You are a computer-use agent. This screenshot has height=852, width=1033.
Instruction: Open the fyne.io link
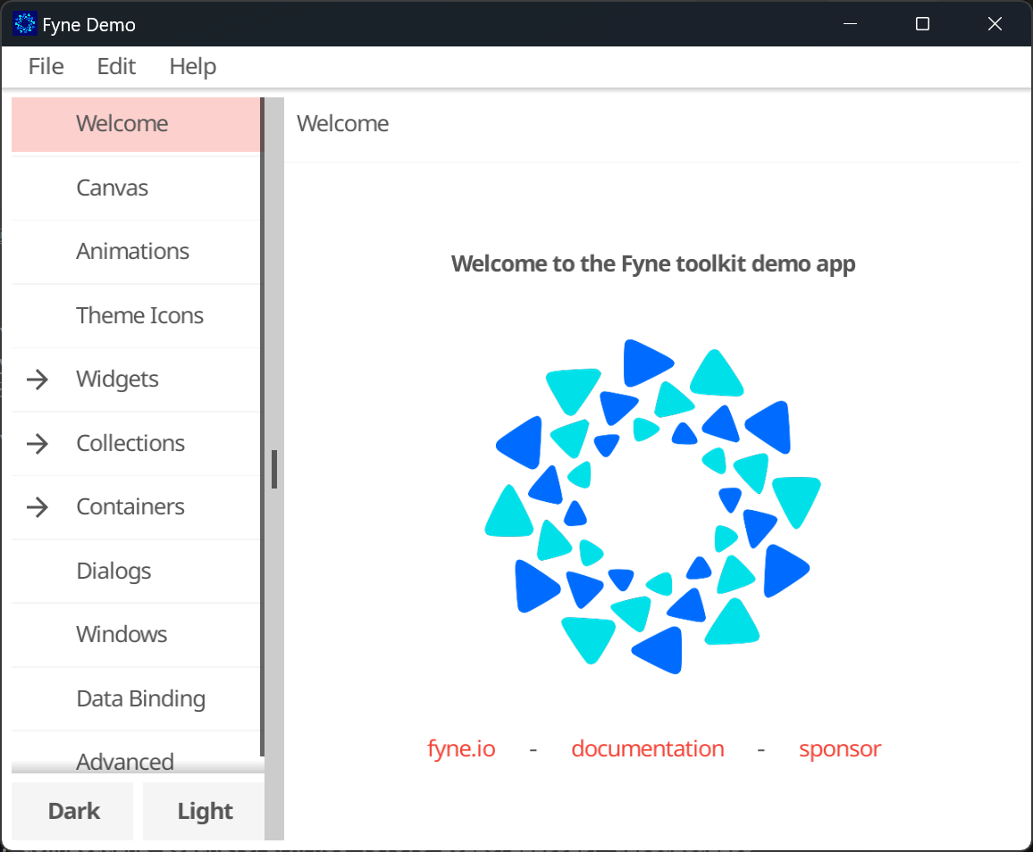click(461, 748)
